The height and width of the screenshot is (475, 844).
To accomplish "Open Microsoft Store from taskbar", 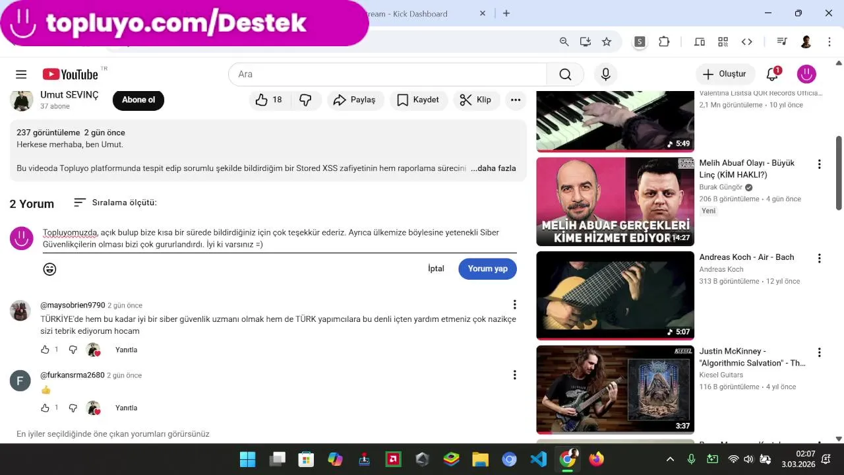I will click(306, 459).
